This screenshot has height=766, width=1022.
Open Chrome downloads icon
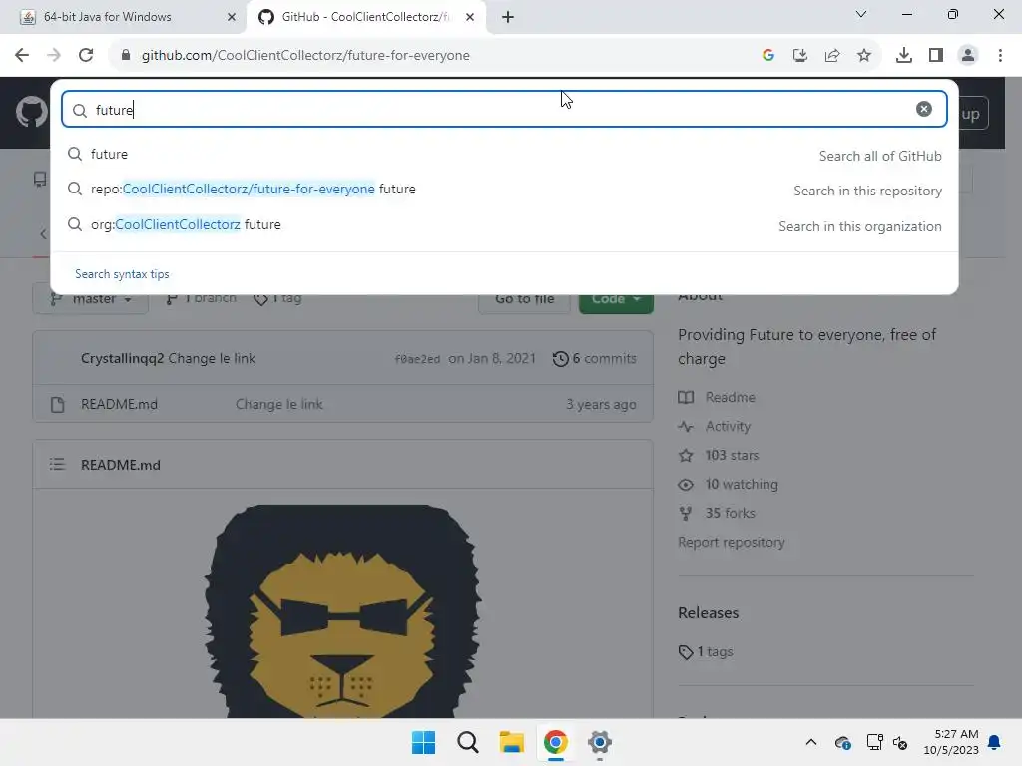[x=904, y=56]
